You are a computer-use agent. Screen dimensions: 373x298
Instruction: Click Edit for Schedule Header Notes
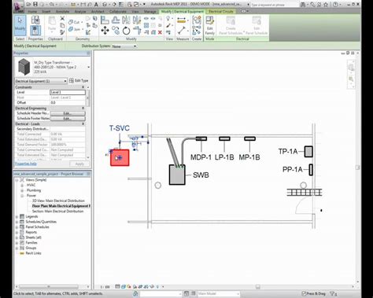[68, 113]
